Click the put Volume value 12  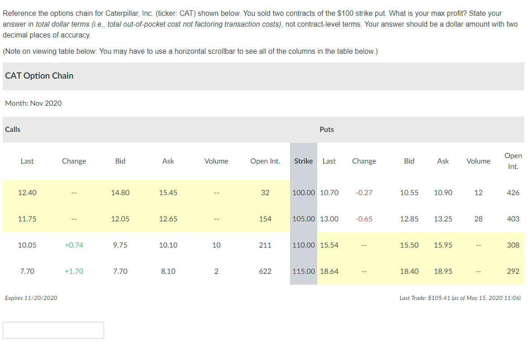tap(478, 192)
